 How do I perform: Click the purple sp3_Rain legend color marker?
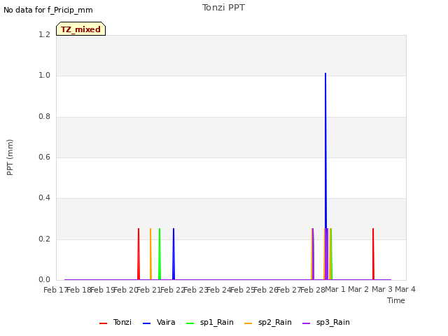pyautogui.click(x=307, y=323)
